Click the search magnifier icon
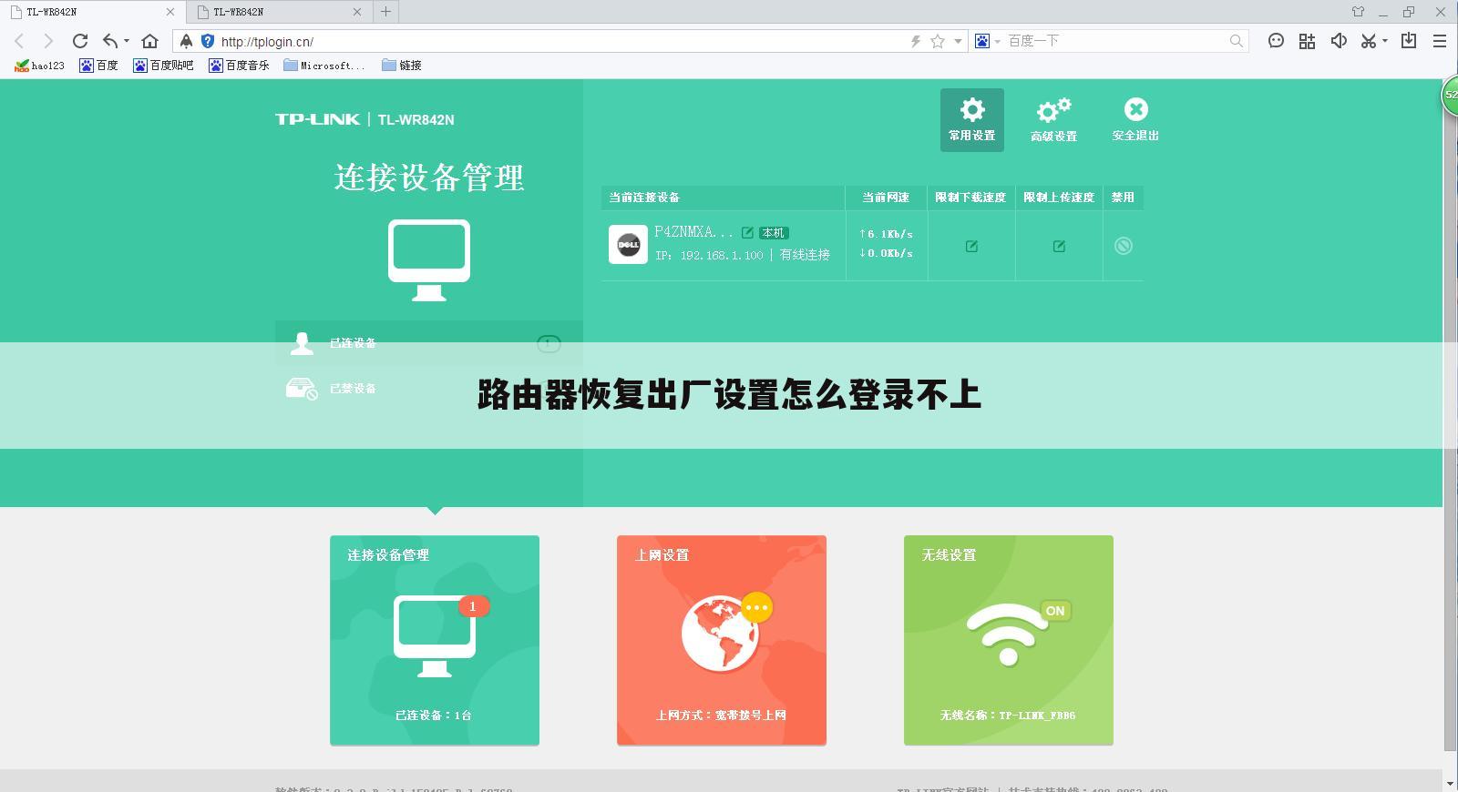This screenshot has width=1458, height=792. [x=1237, y=41]
